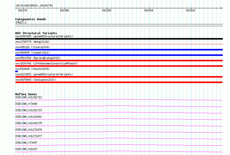Select the 64237k ruler tick label
230x155 pixels.
point(23,10)
